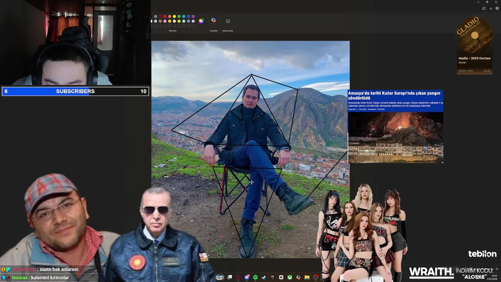Pick the pink color swatch

(x=165, y=21)
